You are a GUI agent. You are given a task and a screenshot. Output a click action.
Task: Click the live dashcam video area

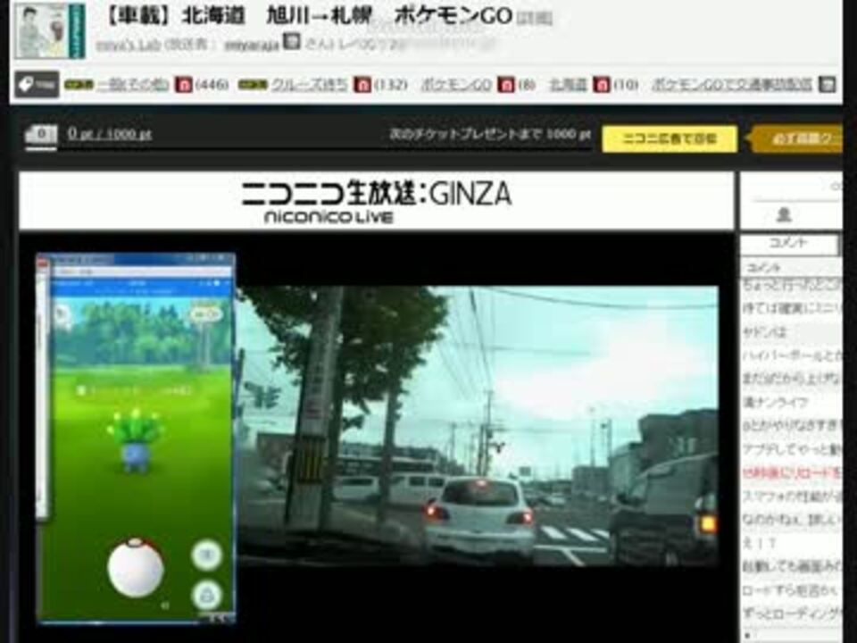tap(477, 426)
